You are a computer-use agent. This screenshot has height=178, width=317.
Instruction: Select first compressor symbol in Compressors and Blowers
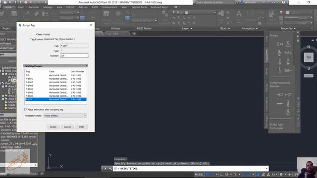pyautogui.click(x=279, y=94)
